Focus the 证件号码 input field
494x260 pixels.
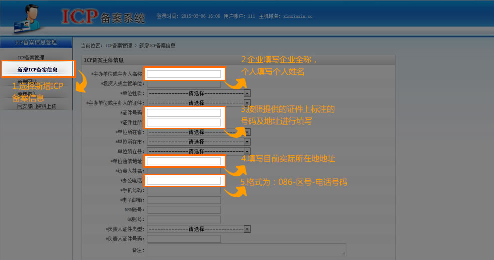click(184, 113)
